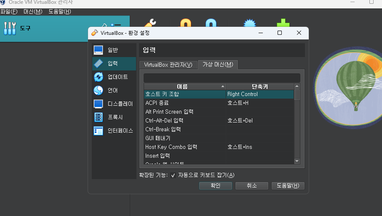Click the 확인 button
The height and width of the screenshot is (216, 382).
[215, 186]
